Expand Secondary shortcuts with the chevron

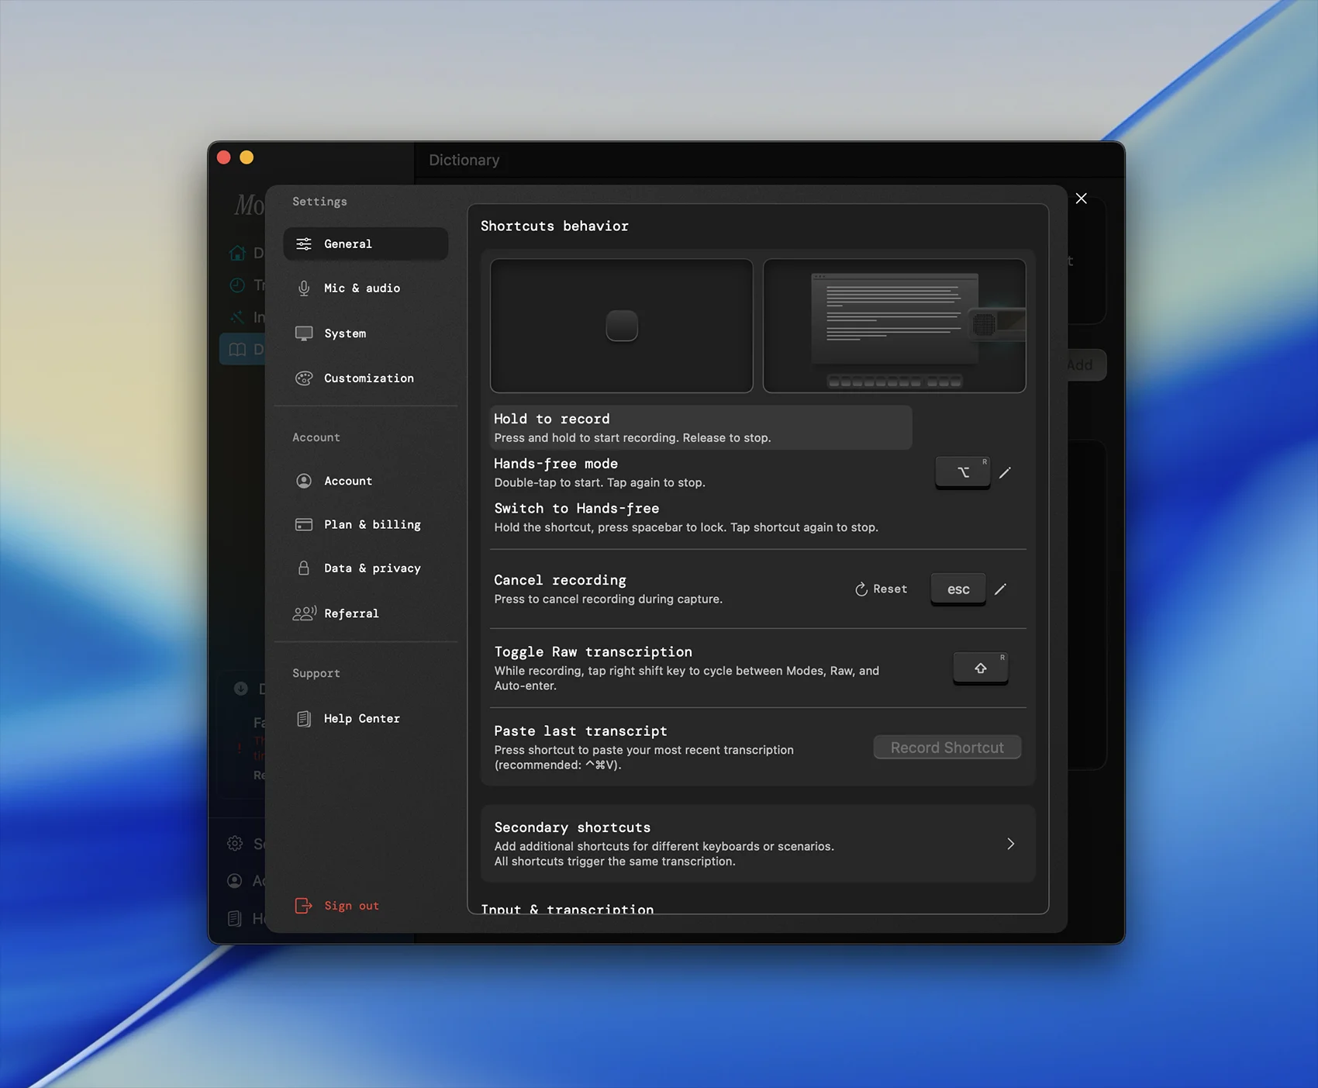(1010, 844)
